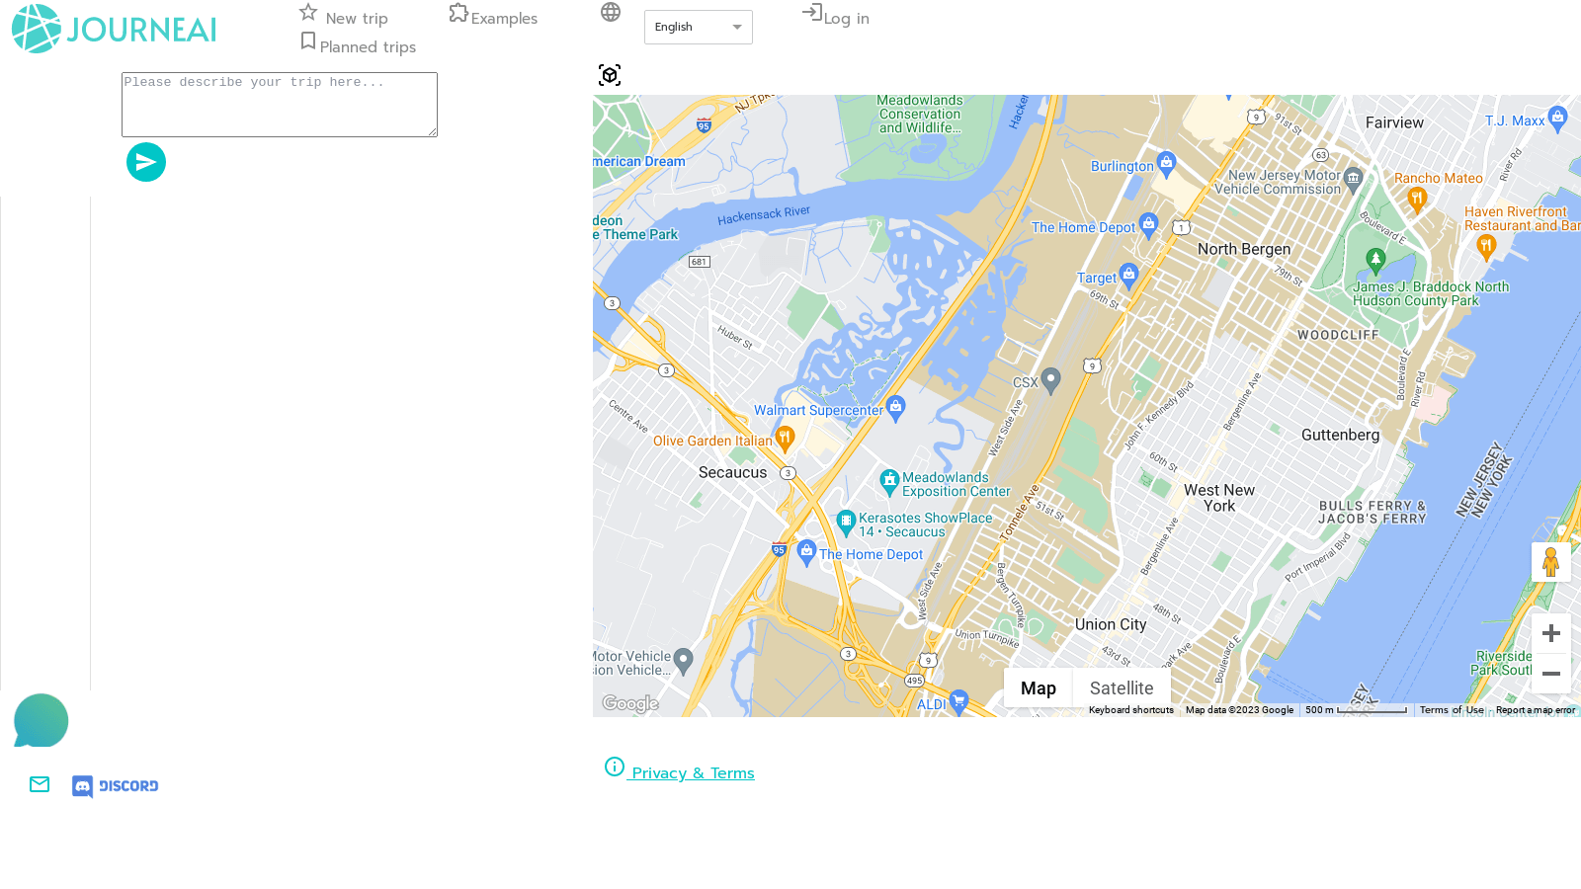Open the map Terms of Use link

coord(1452,710)
